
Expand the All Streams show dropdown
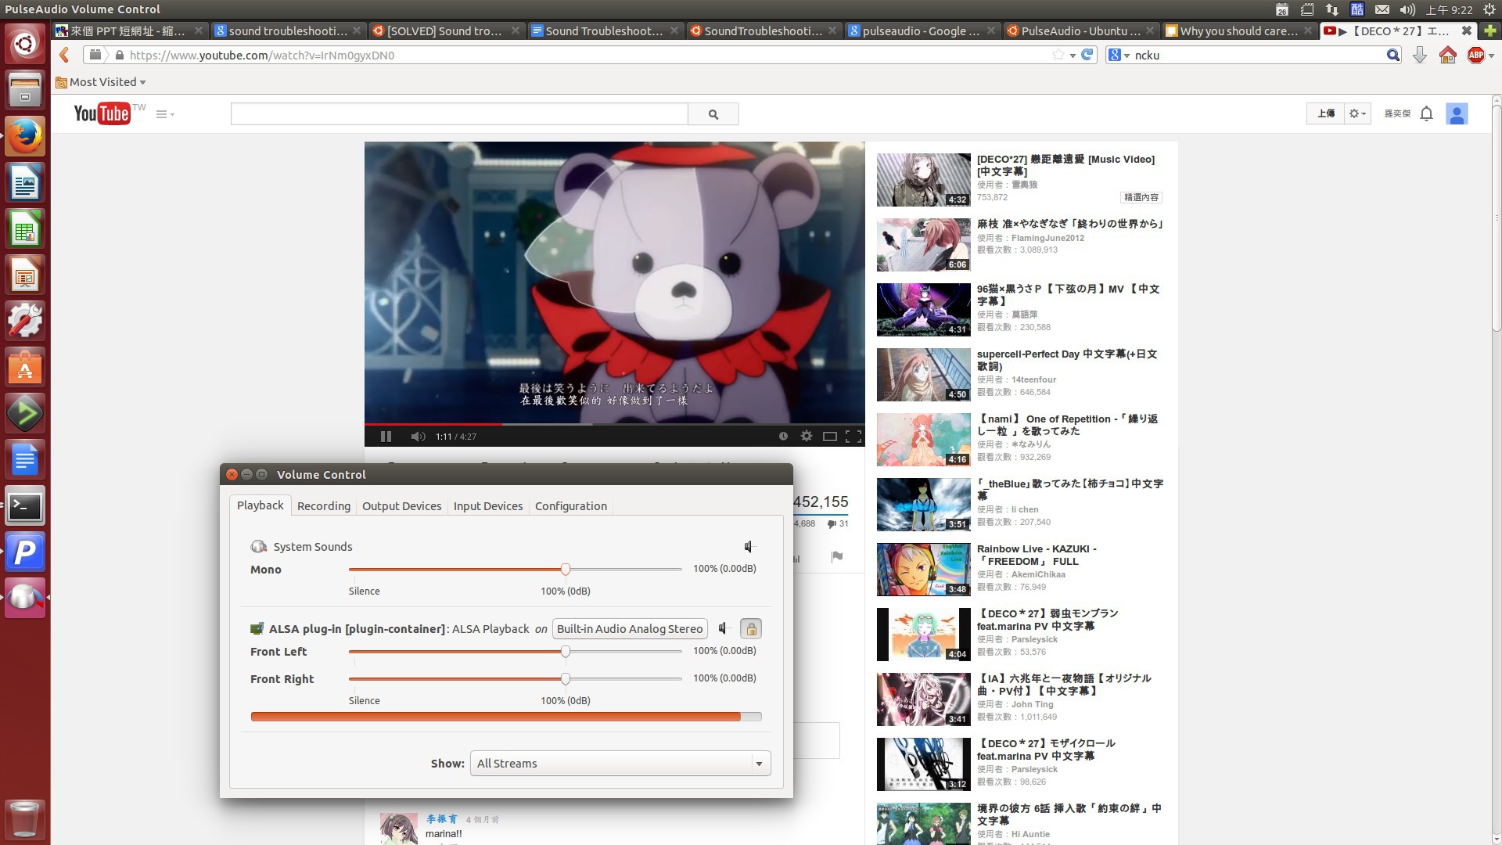coord(758,764)
